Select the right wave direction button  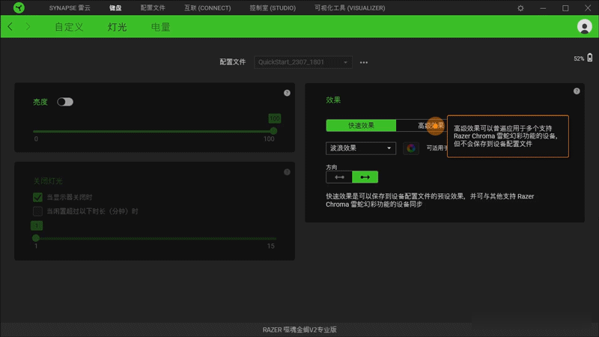[365, 177]
